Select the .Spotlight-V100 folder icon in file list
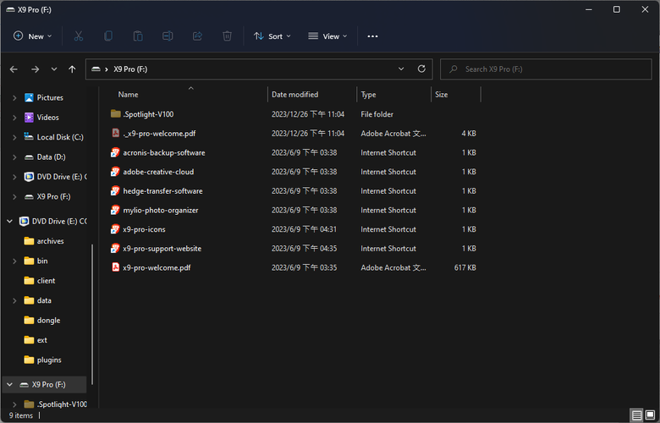 (x=115, y=113)
